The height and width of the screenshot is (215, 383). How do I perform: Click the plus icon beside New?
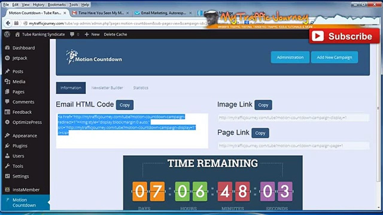pyautogui.click(x=87, y=34)
